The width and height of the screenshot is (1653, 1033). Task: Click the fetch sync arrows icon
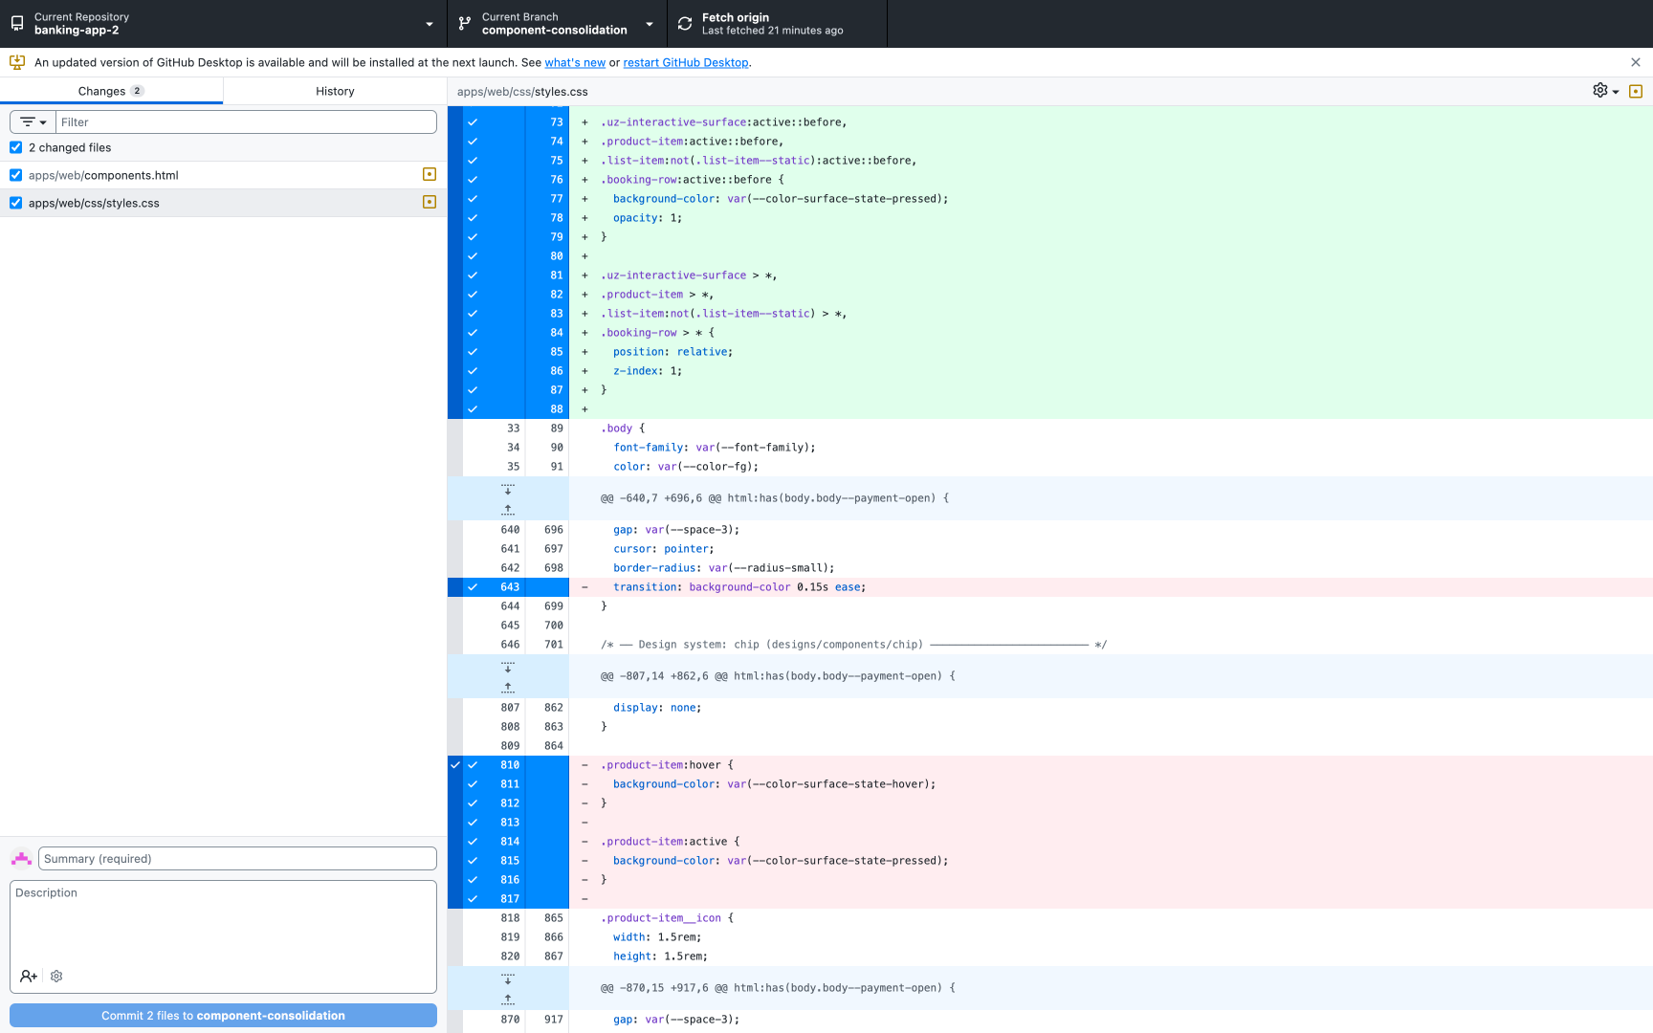point(685,24)
